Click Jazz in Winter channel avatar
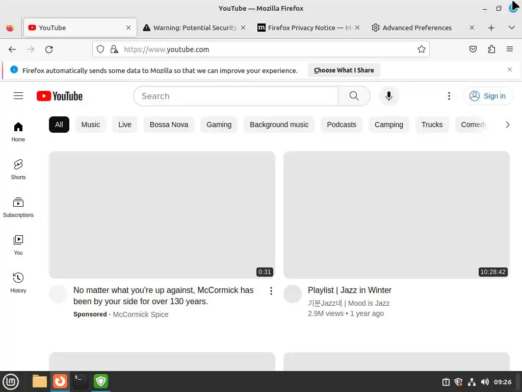Screen dimensions: 522x392 click(x=292, y=294)
